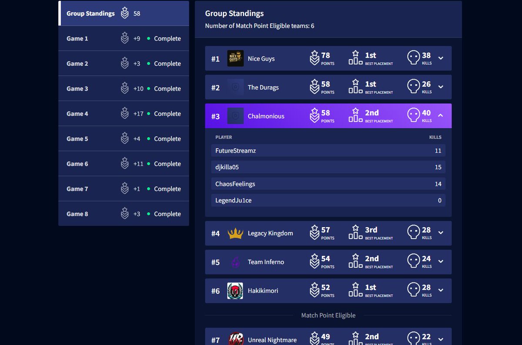Expand Team Inferno chevron
The image size is (522, 345).
pos(441,262)
